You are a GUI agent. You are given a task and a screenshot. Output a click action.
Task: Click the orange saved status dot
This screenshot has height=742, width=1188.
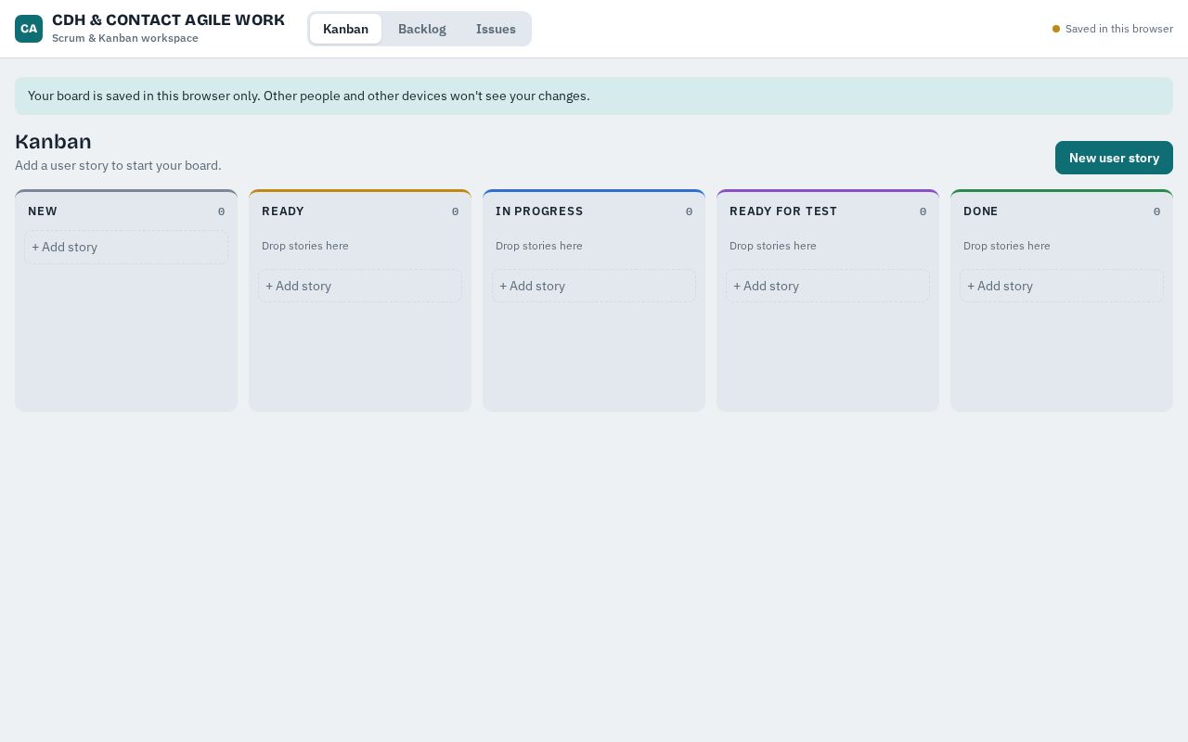[1056, 29]
